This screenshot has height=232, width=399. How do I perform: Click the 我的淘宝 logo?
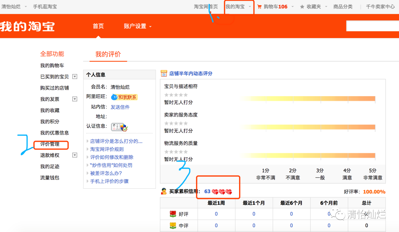coord(27,26)
